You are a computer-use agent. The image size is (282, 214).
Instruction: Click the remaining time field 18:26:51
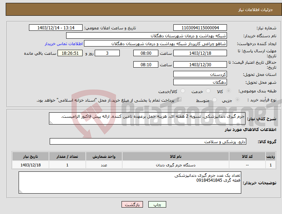pos(70,53)
